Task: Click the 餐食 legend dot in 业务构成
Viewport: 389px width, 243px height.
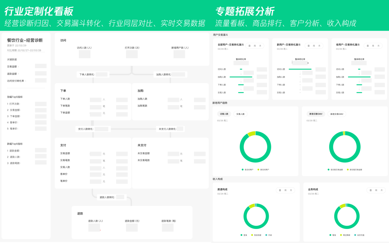Action: point(330,235)
